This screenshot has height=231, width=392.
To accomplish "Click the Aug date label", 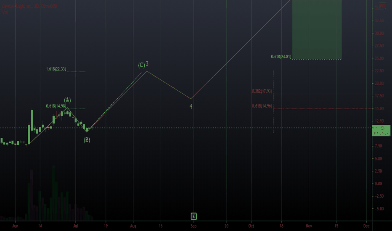I will pyautogui.click(x=133, y=226).
